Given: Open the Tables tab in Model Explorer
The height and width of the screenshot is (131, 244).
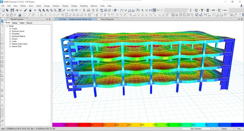Looking at the screenshot, I should point(22,23).
